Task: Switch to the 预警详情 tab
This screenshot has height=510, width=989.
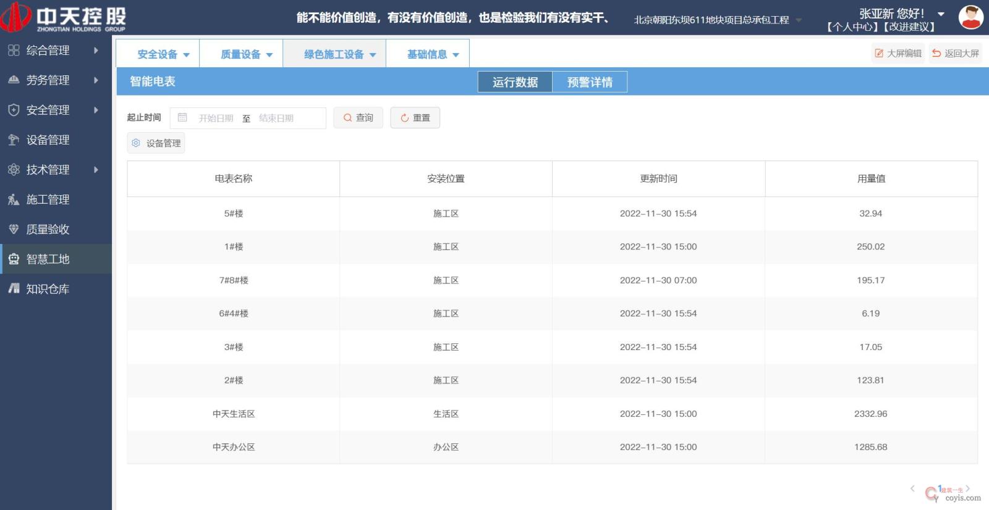Action: [x=590, y=82]
